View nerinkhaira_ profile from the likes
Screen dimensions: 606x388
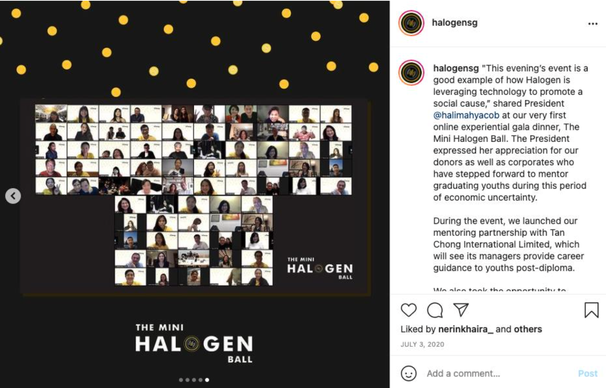(466, 329)
